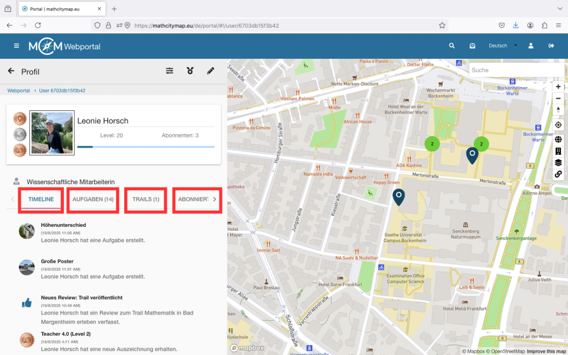Click the logout icon in the header
The image size is (568, 355).
tap(551, 46)
